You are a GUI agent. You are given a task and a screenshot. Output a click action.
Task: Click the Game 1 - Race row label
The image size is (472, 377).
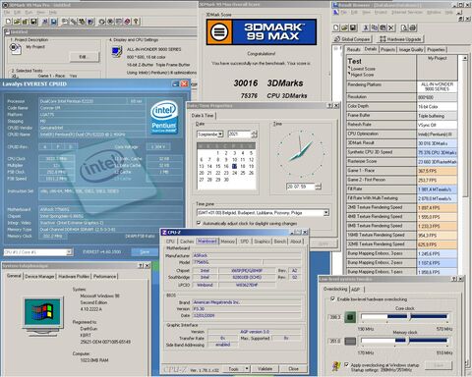click(382, 171)
